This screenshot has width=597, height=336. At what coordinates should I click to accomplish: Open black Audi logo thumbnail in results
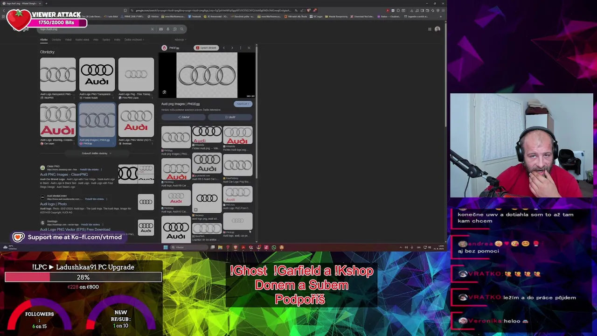click(x=97, y=74)
